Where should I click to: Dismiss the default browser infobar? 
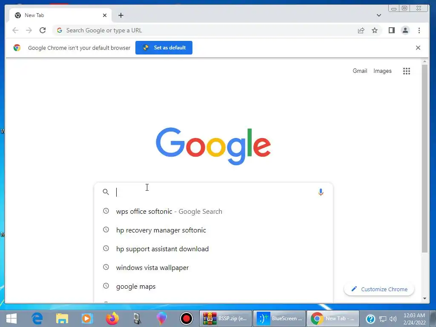tap(418, 48)
